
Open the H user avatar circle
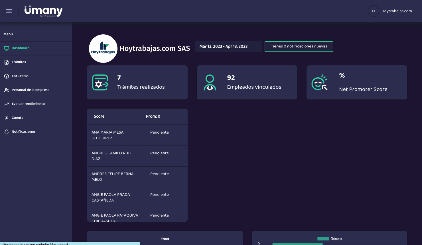[373, 11]
